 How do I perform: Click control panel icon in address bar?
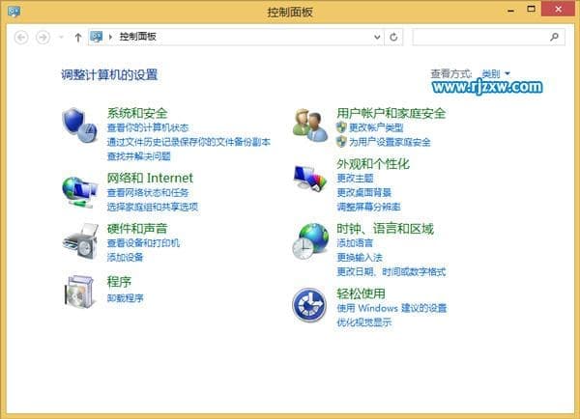[x=97, y=37]
